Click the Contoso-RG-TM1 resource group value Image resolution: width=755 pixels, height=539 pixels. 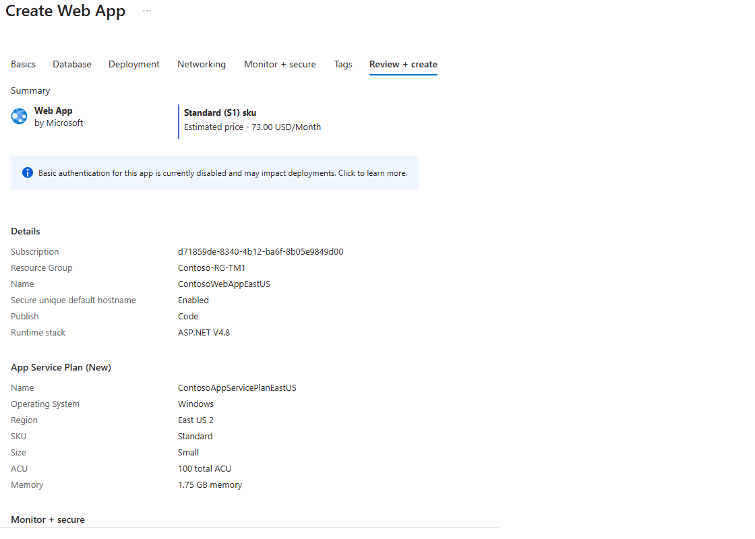[212, 268]
